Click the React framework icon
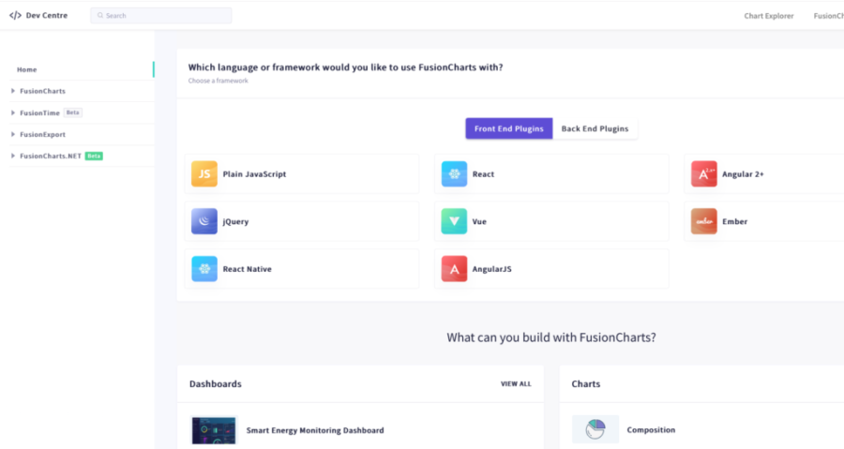 [x=454, y=173]
